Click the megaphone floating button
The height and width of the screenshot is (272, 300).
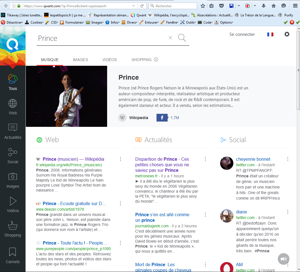[283, 259]
